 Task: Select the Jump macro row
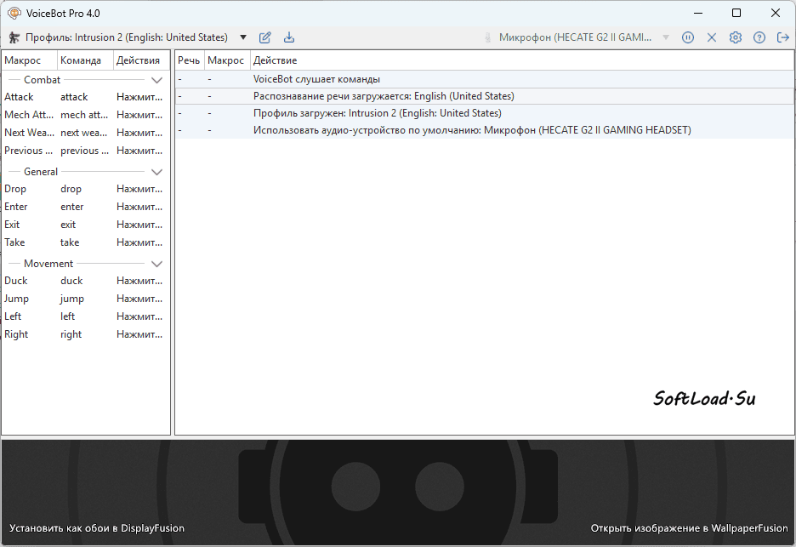coord(86,299)
